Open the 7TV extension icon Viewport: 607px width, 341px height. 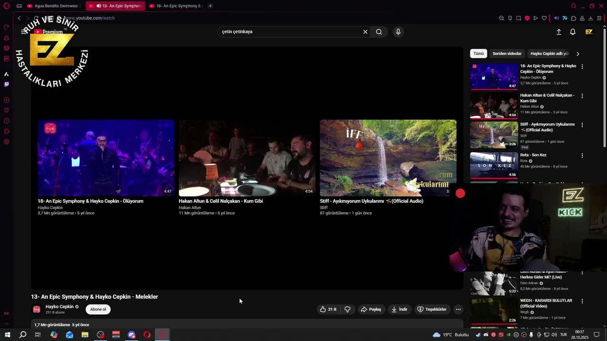(x=565, y=18)
